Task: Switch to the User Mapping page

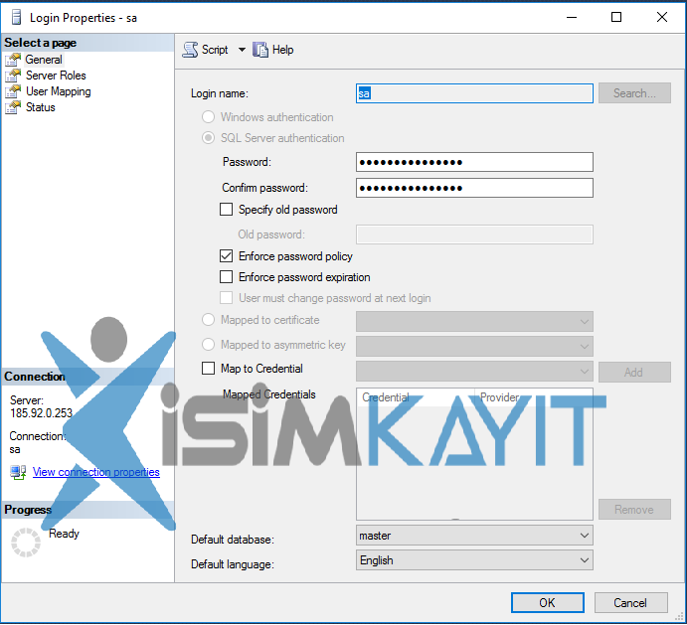Action: 59,91
